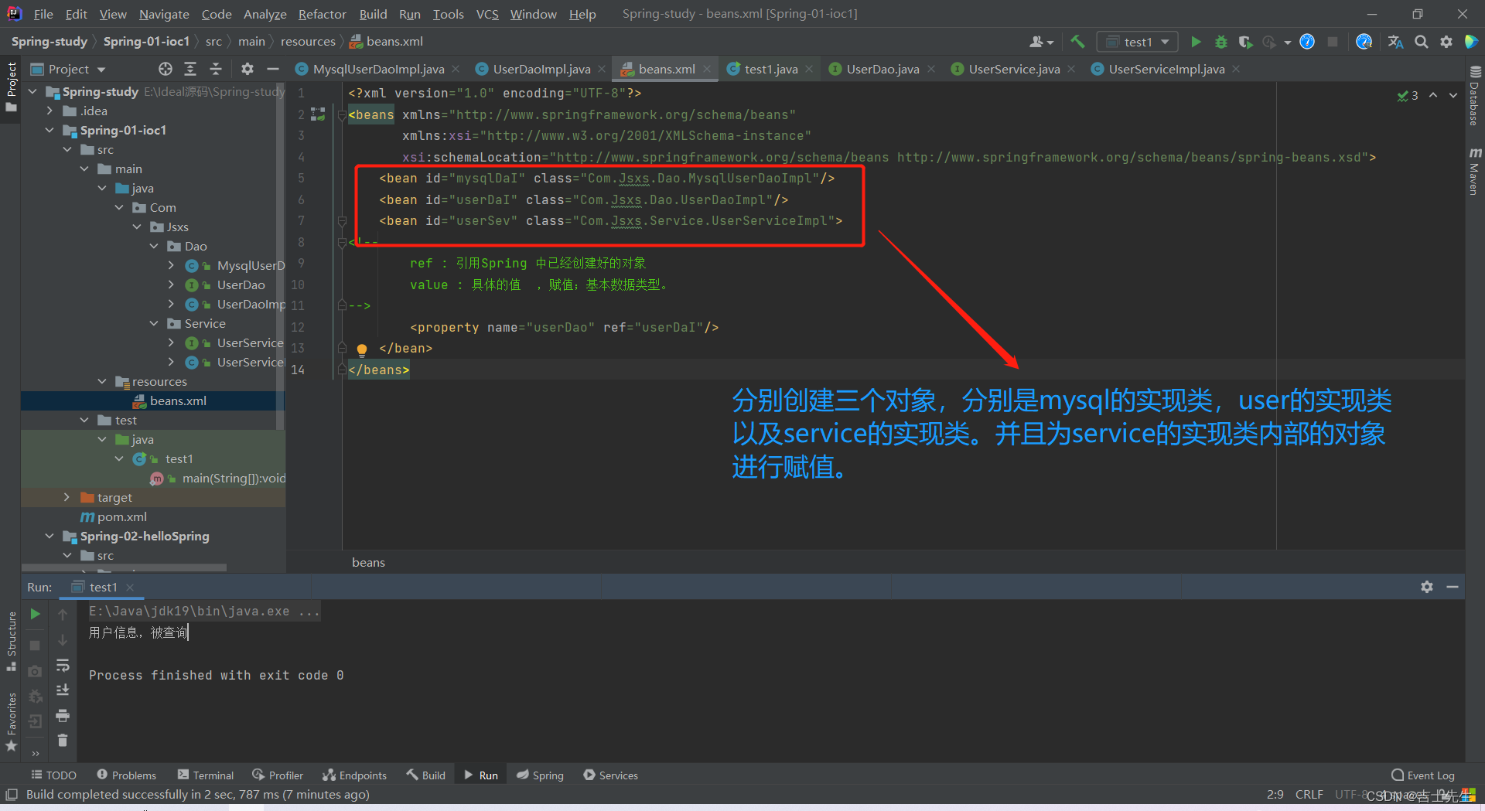
Task: Click the resources breadcrumb in navigation bar
Action: pyautogui.click(x=308, y=41)
